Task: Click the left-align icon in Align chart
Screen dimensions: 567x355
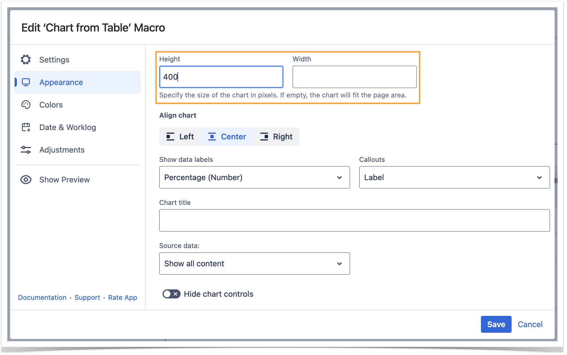Action: [170, 137]
